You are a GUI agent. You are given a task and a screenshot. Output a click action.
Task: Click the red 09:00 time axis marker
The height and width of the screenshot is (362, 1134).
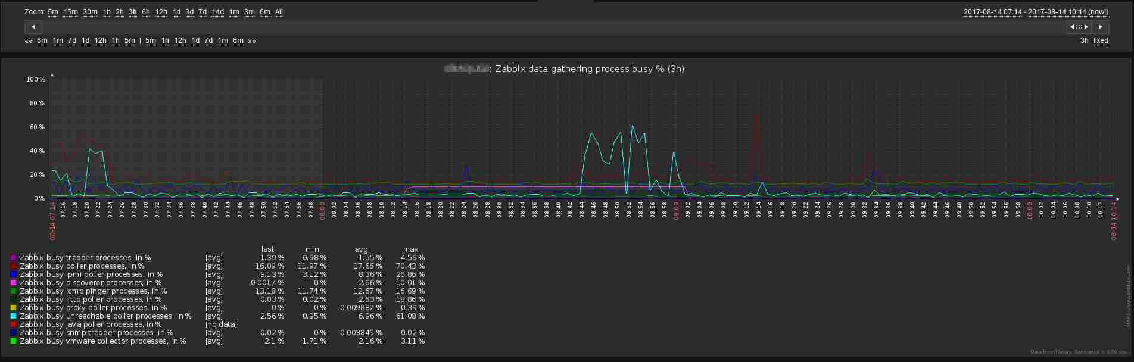click(x=676, y=211)
